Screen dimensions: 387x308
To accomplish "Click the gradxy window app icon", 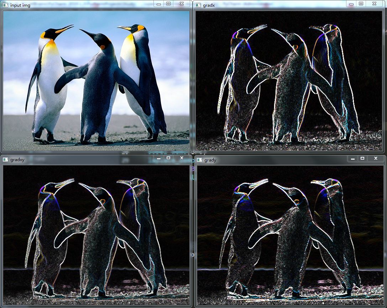I will point(5,160).
